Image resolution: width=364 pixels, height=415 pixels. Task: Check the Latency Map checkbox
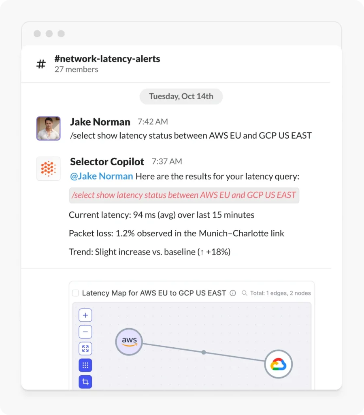point(75,293)
